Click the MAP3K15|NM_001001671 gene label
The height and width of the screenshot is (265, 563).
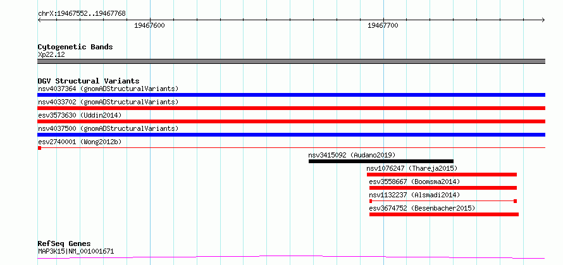[x=76, y=251]
